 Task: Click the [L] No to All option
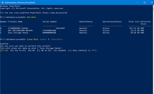[x=44, y=50]
